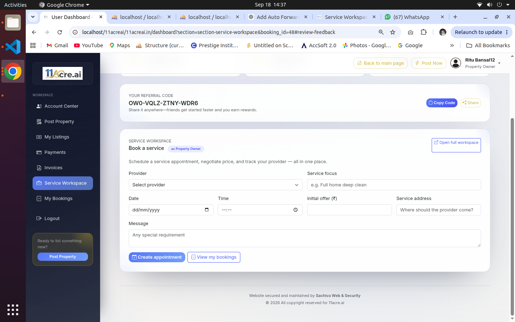This screenshot has height=322, width=515.
Task: Open the Chrome profile avatar
Action: click(443, 32)
